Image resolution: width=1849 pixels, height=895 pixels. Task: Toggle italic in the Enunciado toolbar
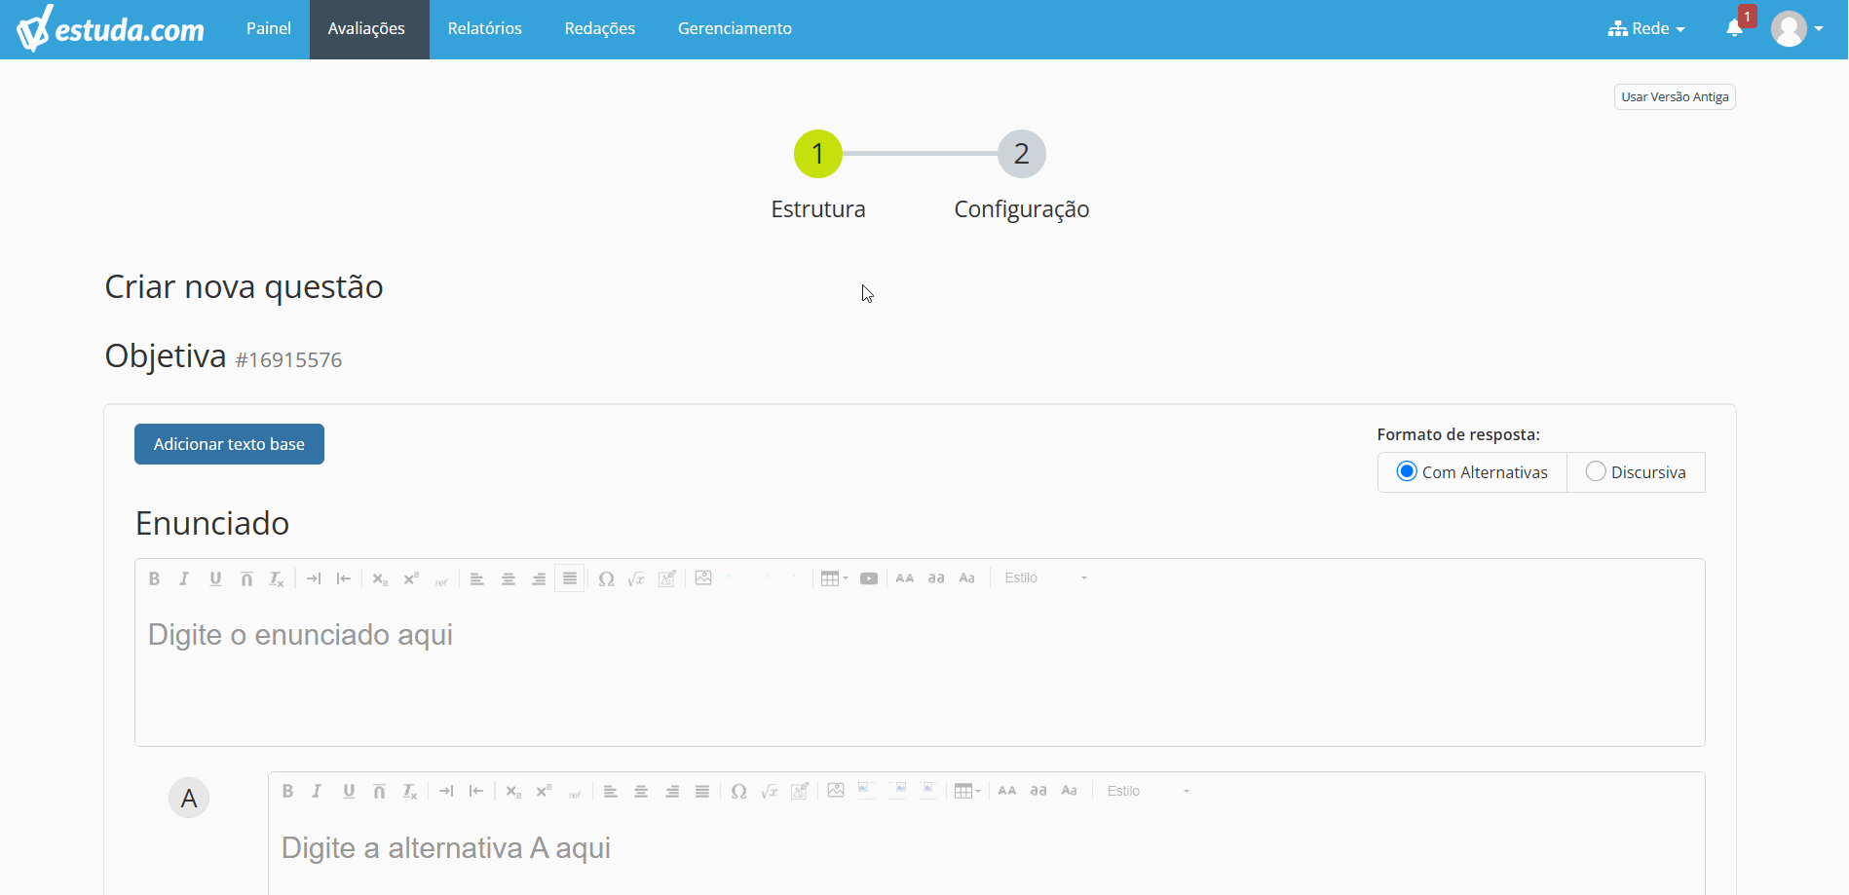pos(184,578)
